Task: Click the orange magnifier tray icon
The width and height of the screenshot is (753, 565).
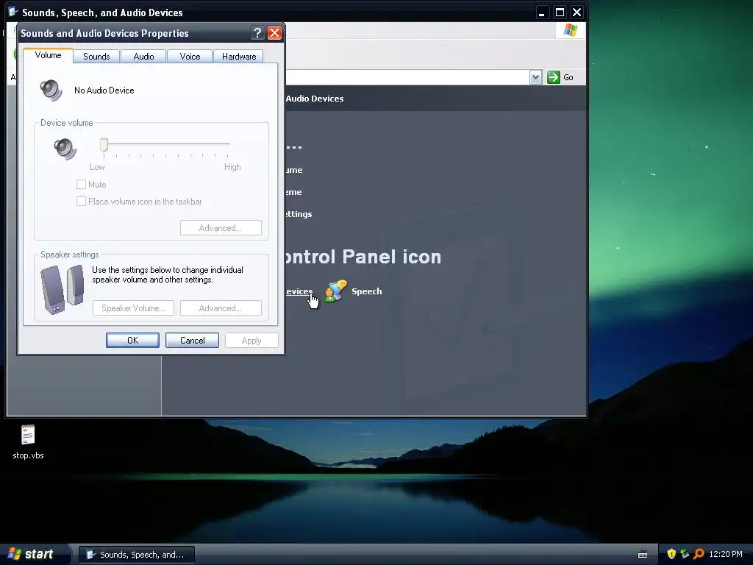Action: 699,554
